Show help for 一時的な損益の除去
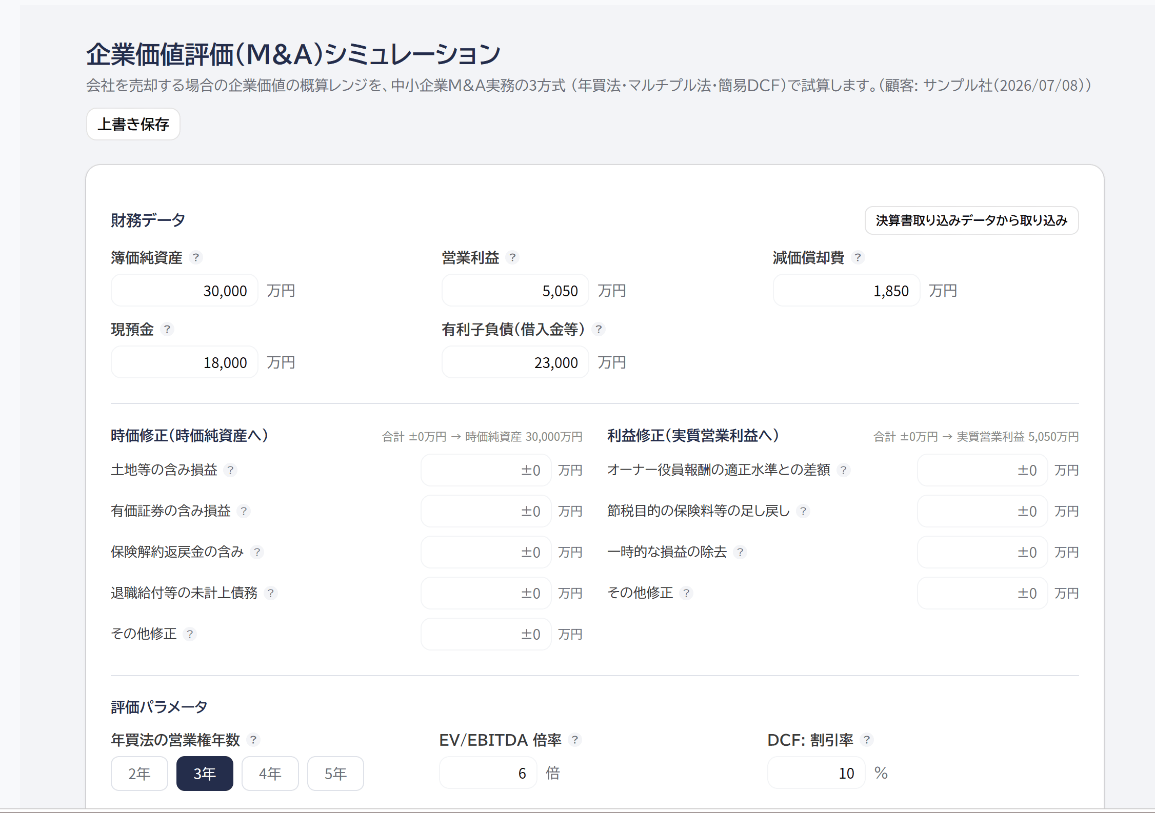 [x=740, y=552]
